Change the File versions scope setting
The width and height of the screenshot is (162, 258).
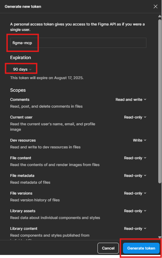[x=135, y=193]
